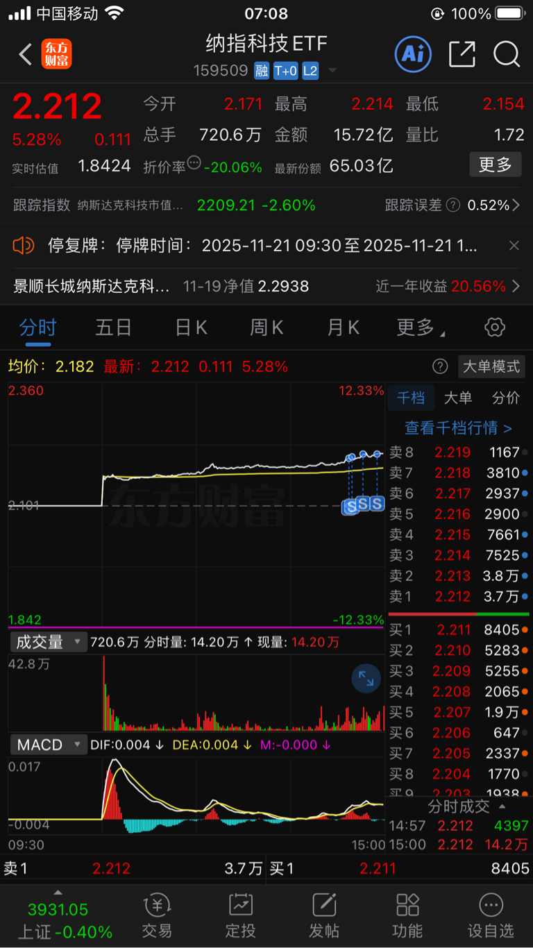This screenshot has width=533, height=948.
Task: Open chart settings gear icon
Action: pyautogui.click(x=494, y=328)
